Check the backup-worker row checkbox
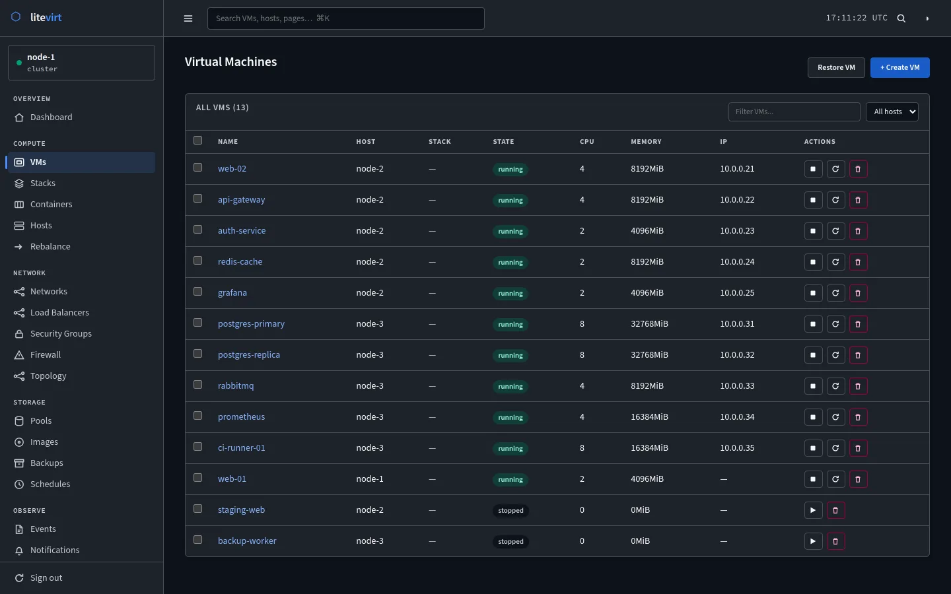Viewport: 951px width, 594px height. 197,540
